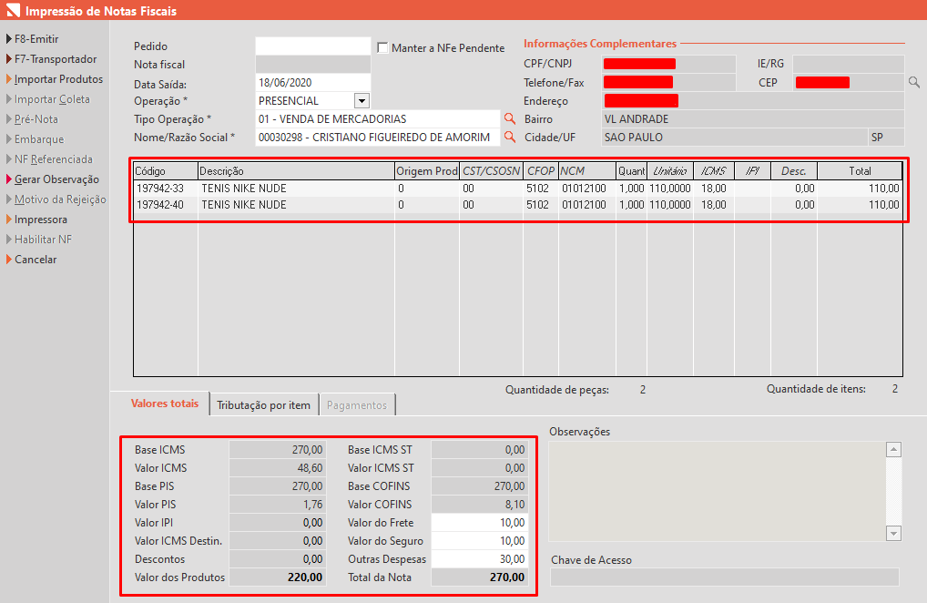Click the UF field SP
Image resolution: width=927 pixels, height=603 pixels.
886,138
